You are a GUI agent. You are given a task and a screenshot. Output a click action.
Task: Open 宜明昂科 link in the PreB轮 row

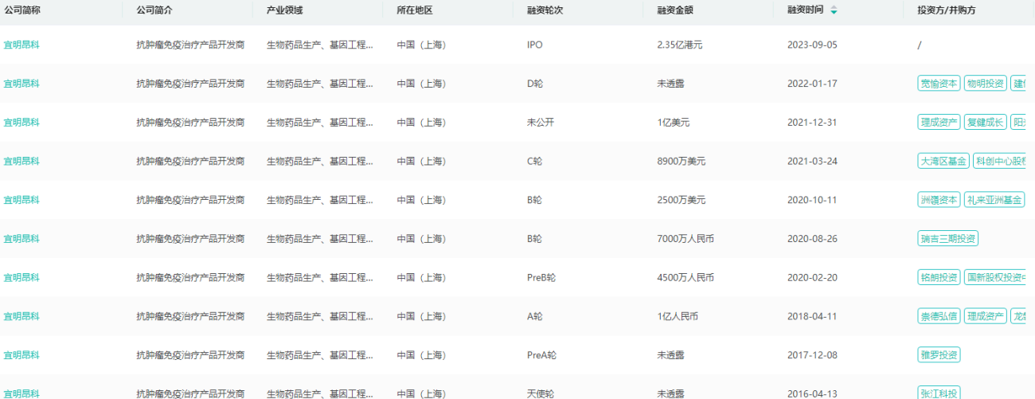(x=21, y=278)
